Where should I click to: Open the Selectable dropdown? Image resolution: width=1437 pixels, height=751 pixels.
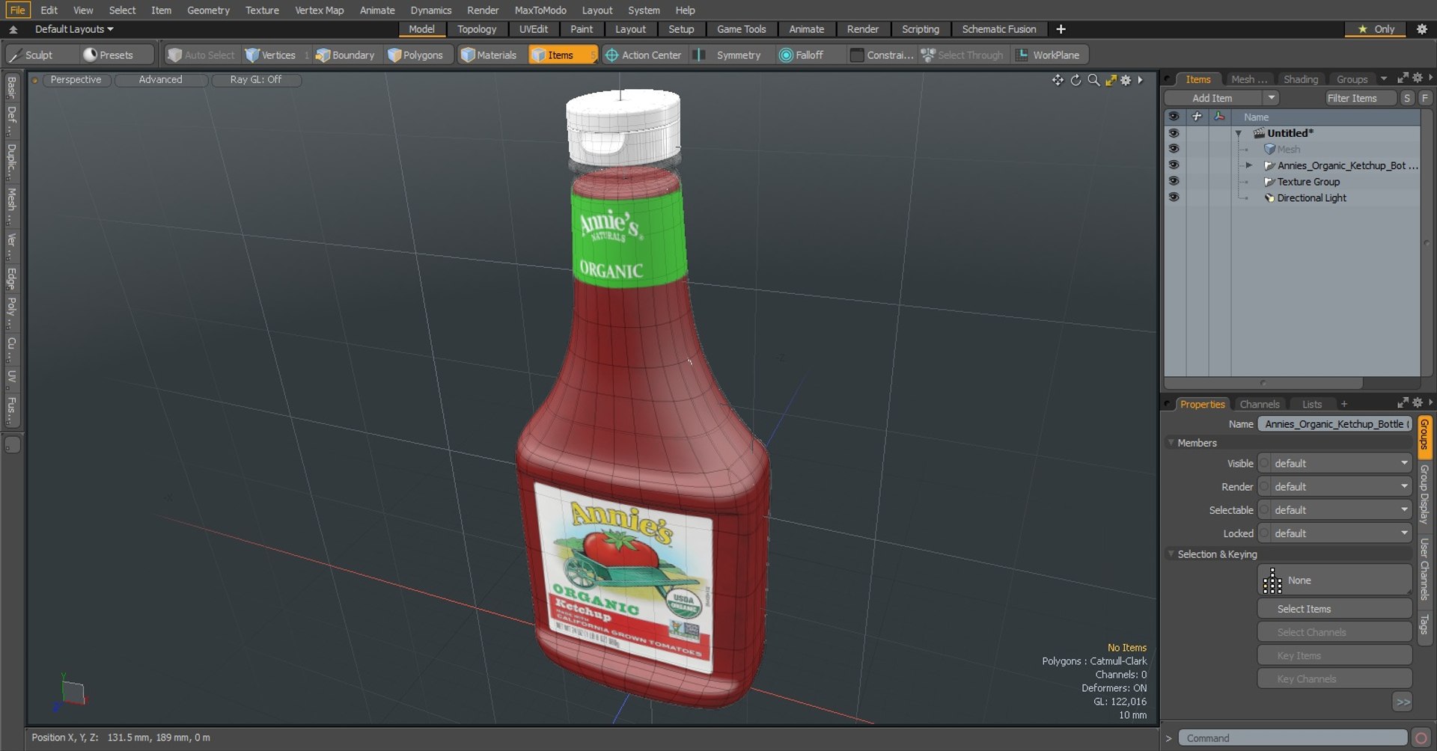click(1334, 509)
